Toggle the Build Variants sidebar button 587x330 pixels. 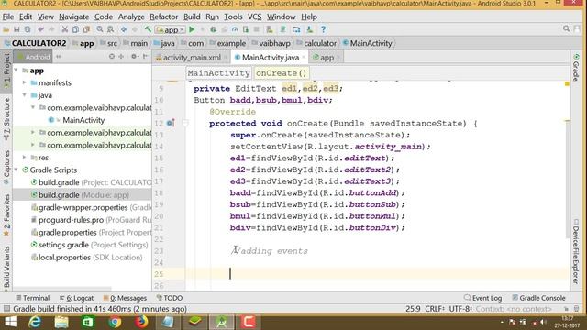pos(6,268)
